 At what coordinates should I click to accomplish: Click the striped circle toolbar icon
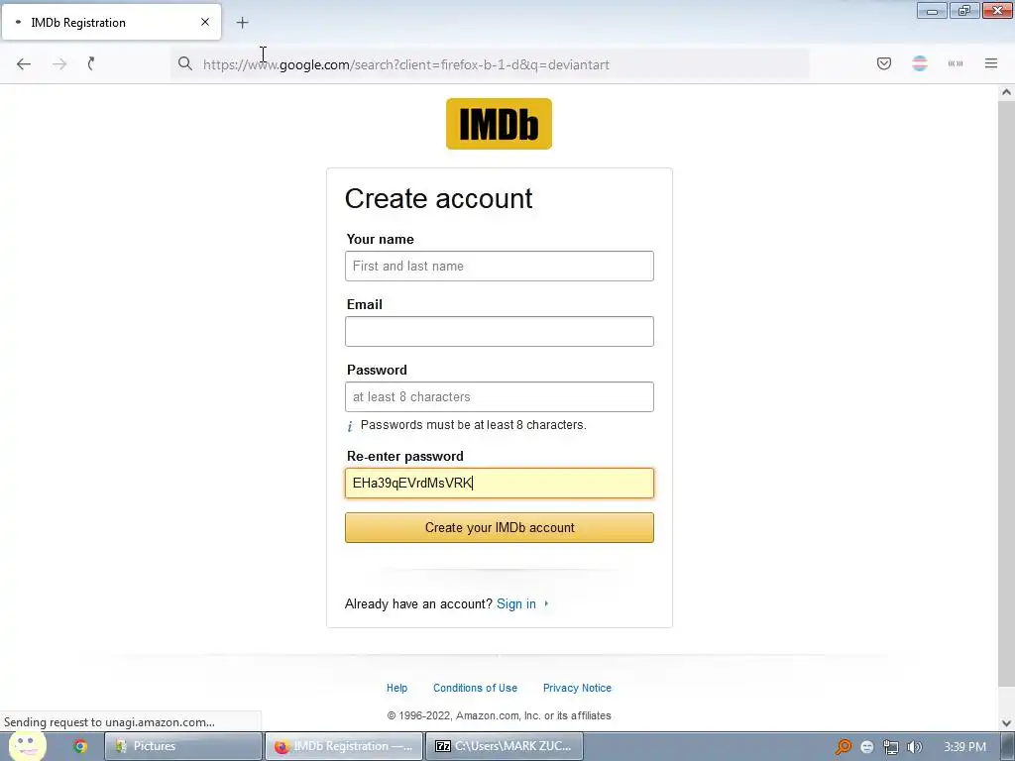pos(919,63)
